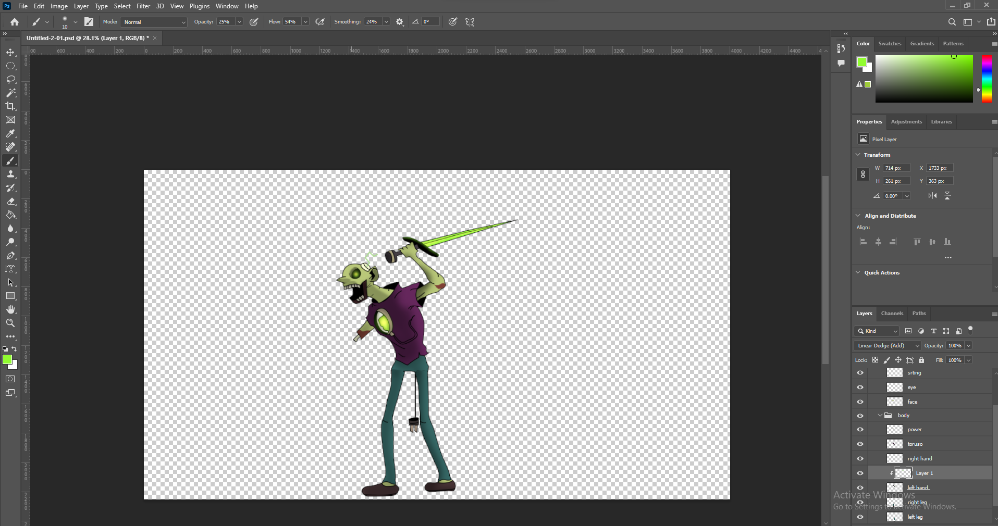998x526 pixels.
Task: Select the Paint Bucket tool
Action: click(x=10, y=215)
